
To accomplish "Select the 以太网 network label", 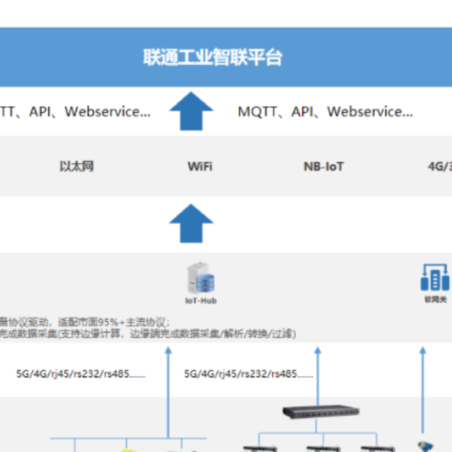I will click(77, 167).
